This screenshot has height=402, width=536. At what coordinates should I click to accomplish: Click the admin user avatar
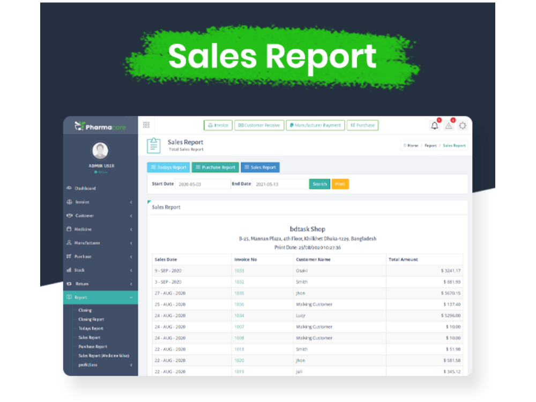[100, 151]
